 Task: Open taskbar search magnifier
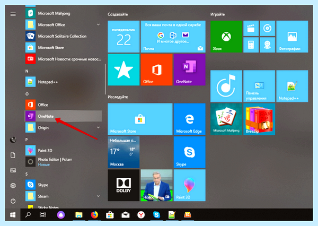28,215
